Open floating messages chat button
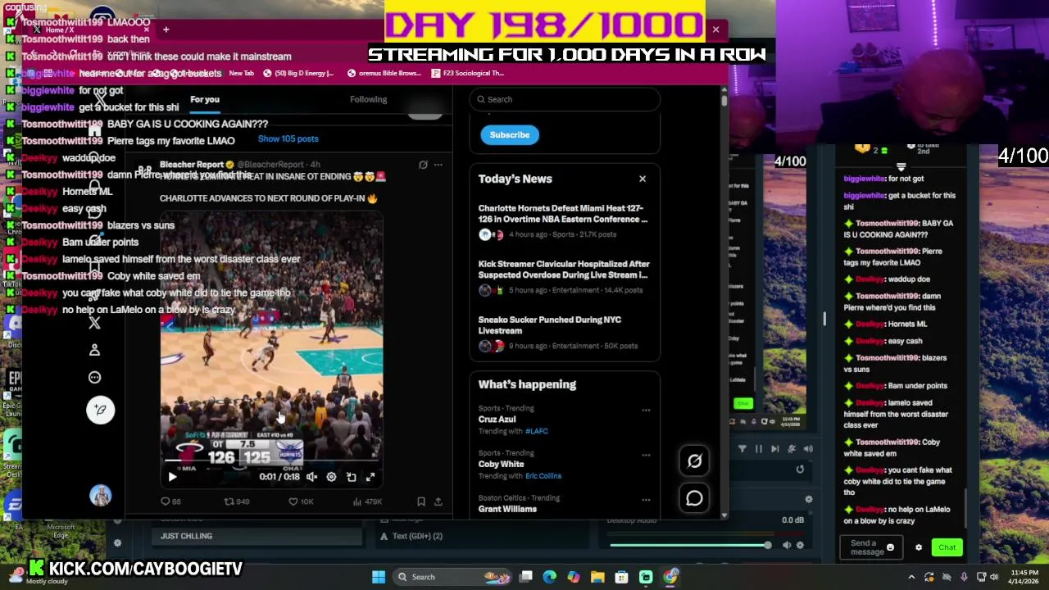 [x=694, y=498]
